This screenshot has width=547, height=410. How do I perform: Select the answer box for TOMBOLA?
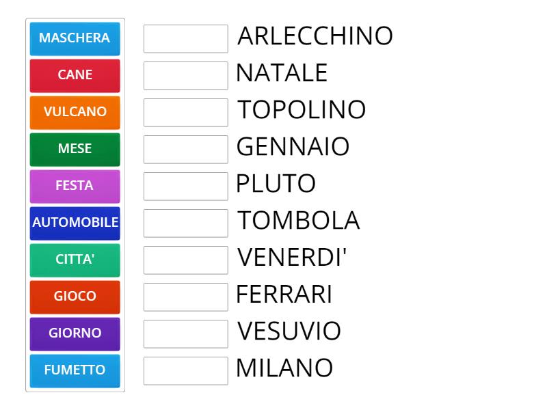click(185, 223)
